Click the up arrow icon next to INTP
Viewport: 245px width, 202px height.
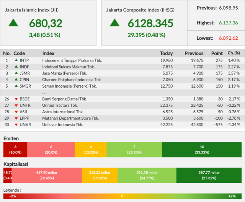pyautogui.click(x=16, y=60)
